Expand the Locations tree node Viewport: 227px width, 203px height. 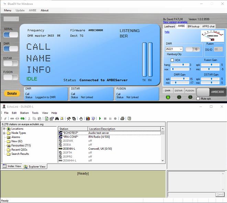4,129
